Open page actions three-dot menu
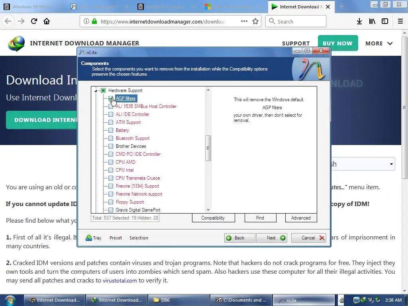This screenshot has width=408, height=306. (244, 22)
